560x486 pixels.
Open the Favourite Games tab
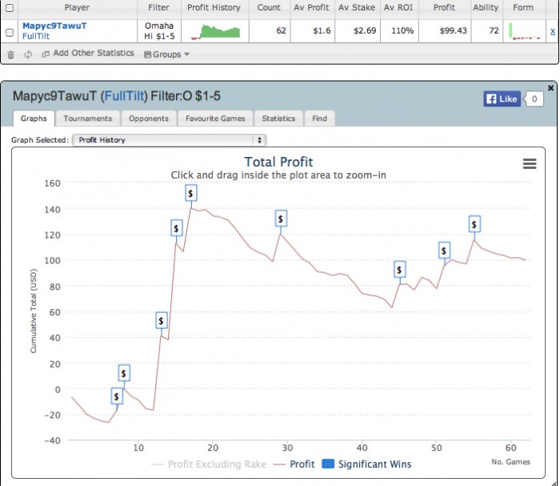coord(215,118)
